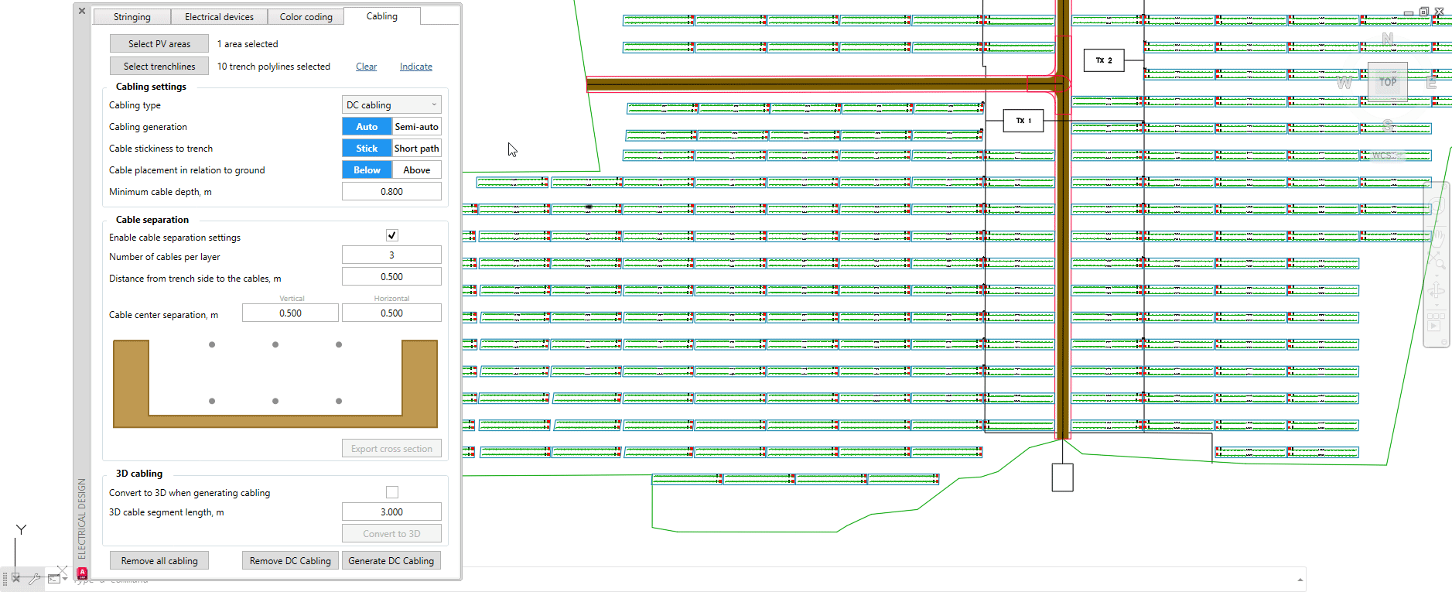This screenshot has height=592, width=1452.
Task: Open the Electrical devices tab
Action: click(219, 17)
